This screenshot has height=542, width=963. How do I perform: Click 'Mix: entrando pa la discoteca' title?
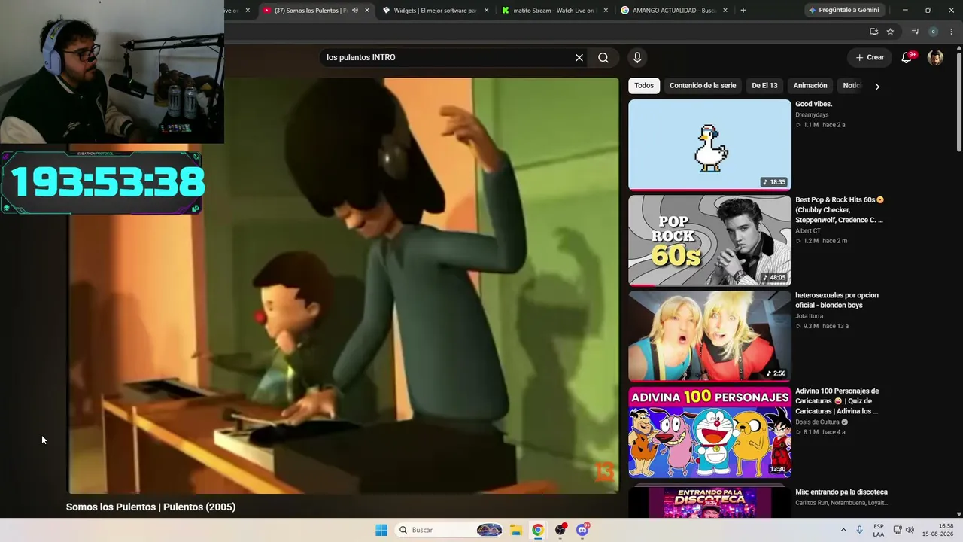(x=842, y=492)
